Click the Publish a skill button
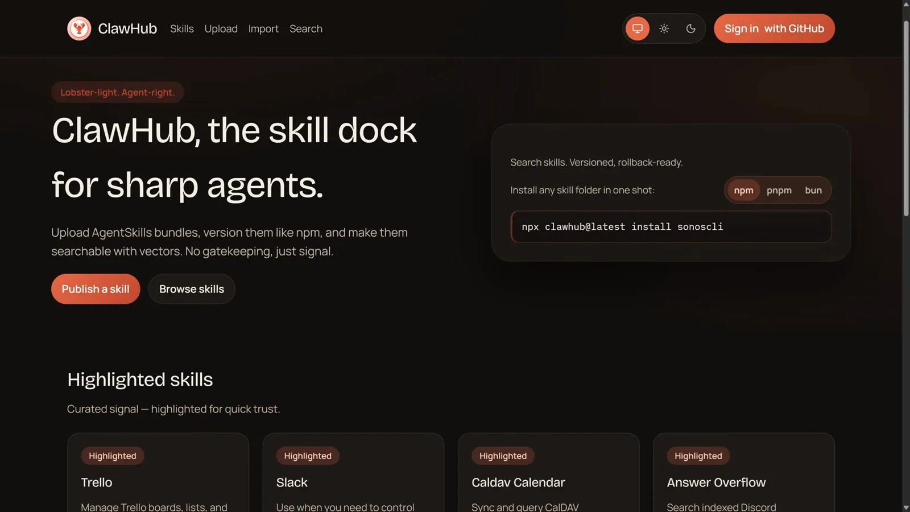Screen dimensions: 910x512 [96, 289]
